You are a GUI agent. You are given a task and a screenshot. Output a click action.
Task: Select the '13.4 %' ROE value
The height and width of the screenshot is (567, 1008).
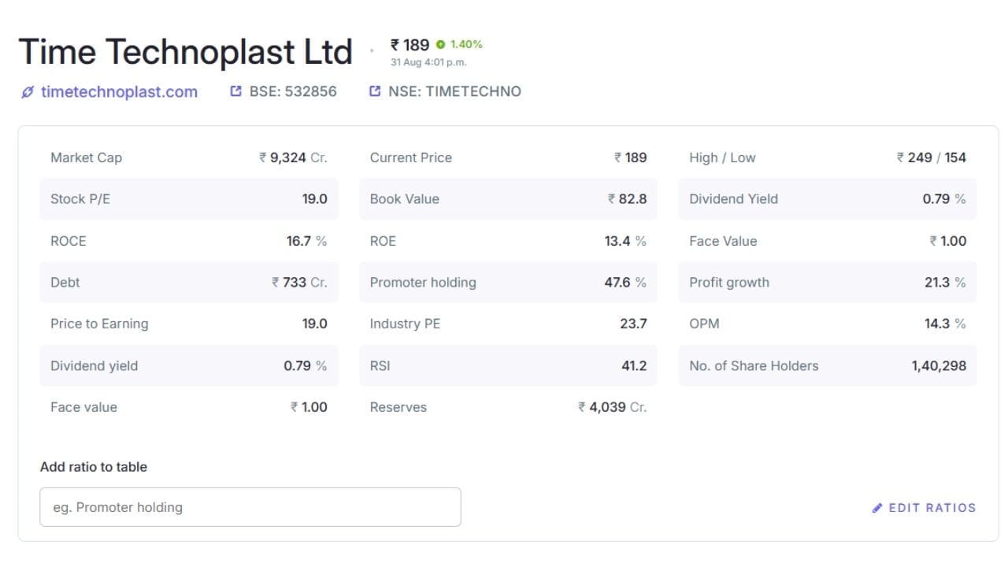click(x=625, y=241)
